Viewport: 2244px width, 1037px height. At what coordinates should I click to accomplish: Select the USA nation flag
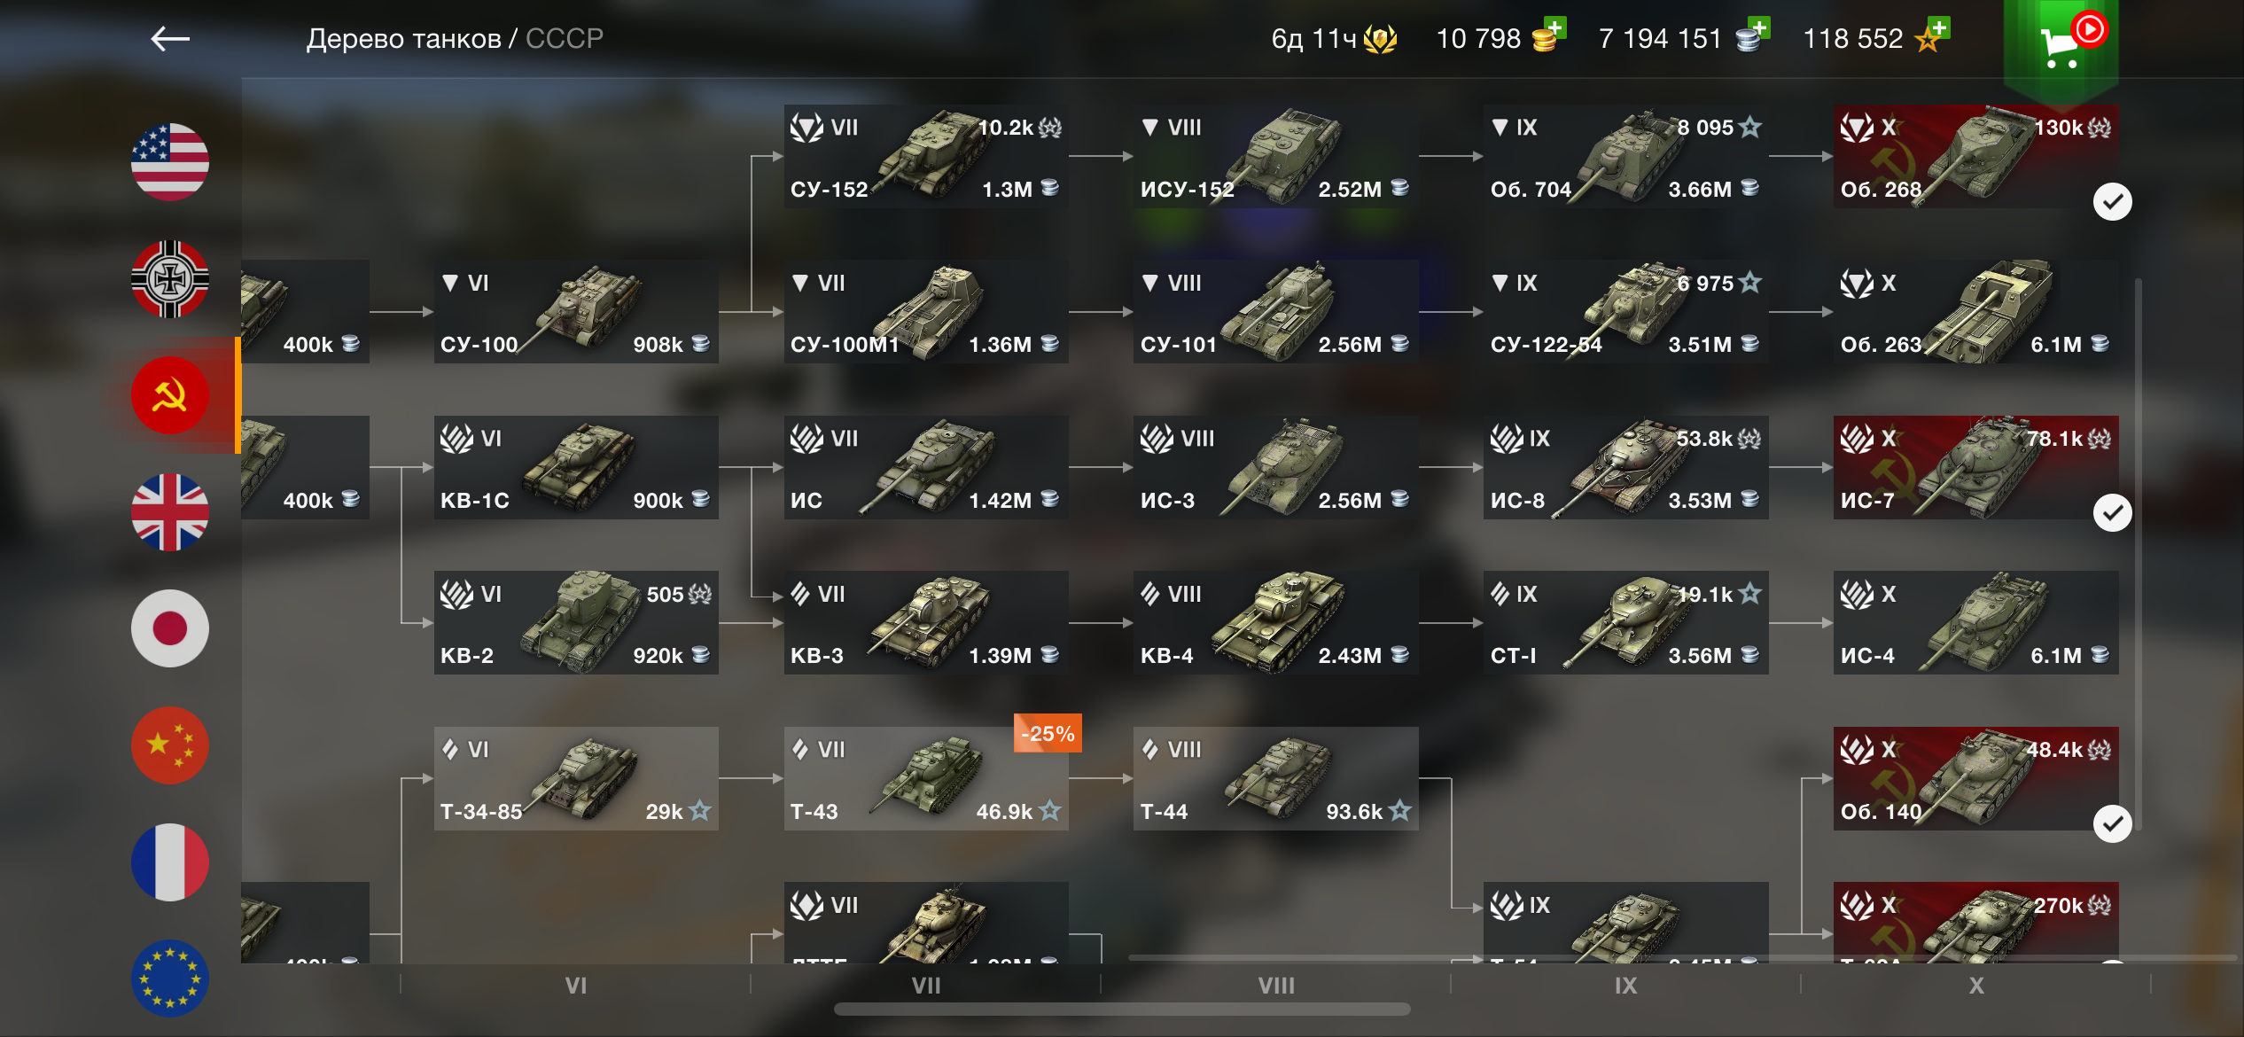[x=169, y=162]
